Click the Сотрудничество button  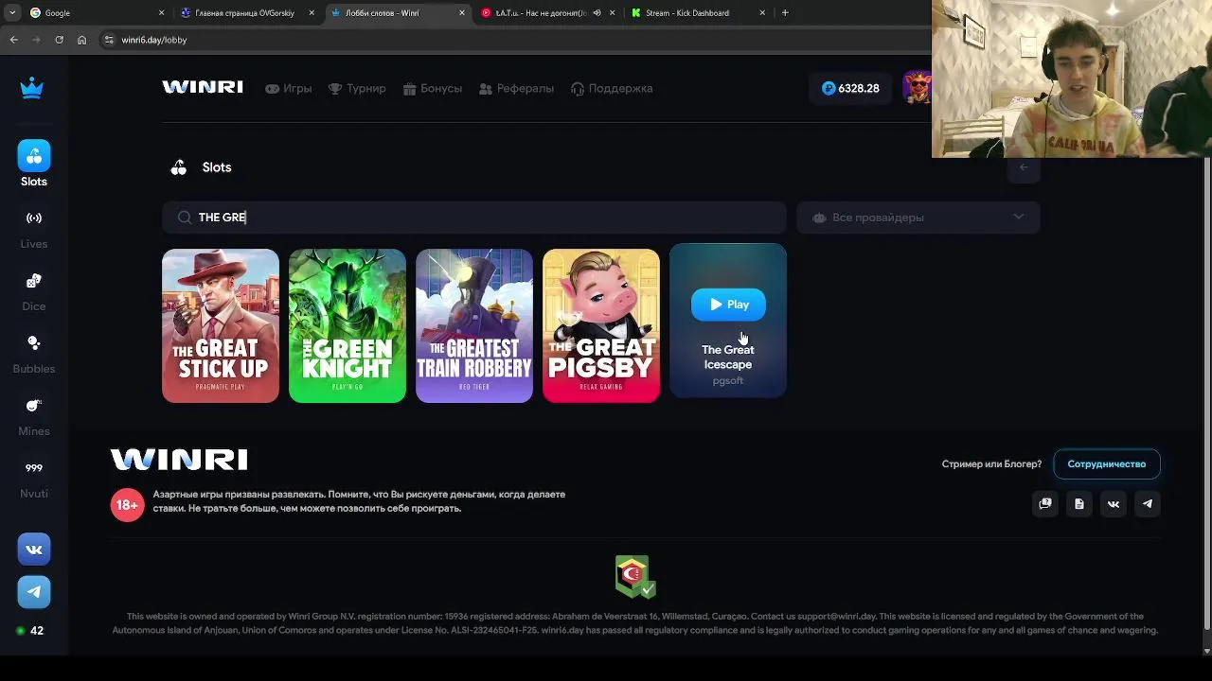click(x=1107, y=464)
